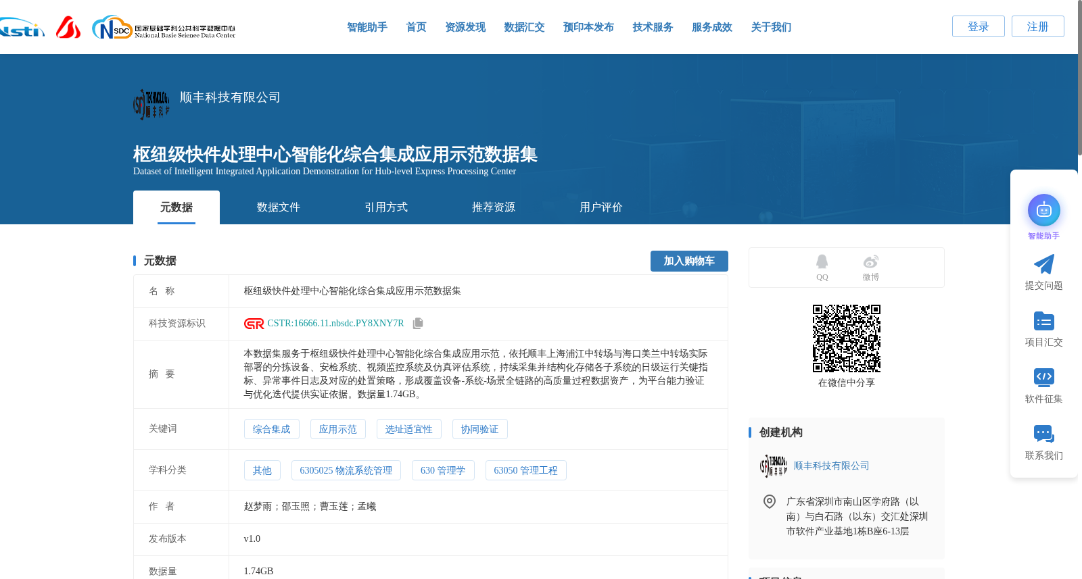Click the address text in 创建机构 panel
Viewport: 1082px width, 579px height.
[857, 517]
